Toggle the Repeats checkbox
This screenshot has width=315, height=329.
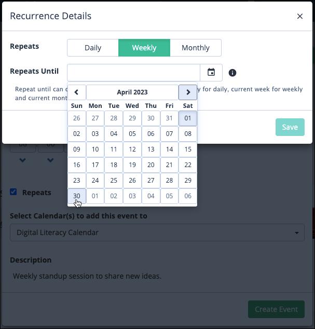tap(13, 192)
